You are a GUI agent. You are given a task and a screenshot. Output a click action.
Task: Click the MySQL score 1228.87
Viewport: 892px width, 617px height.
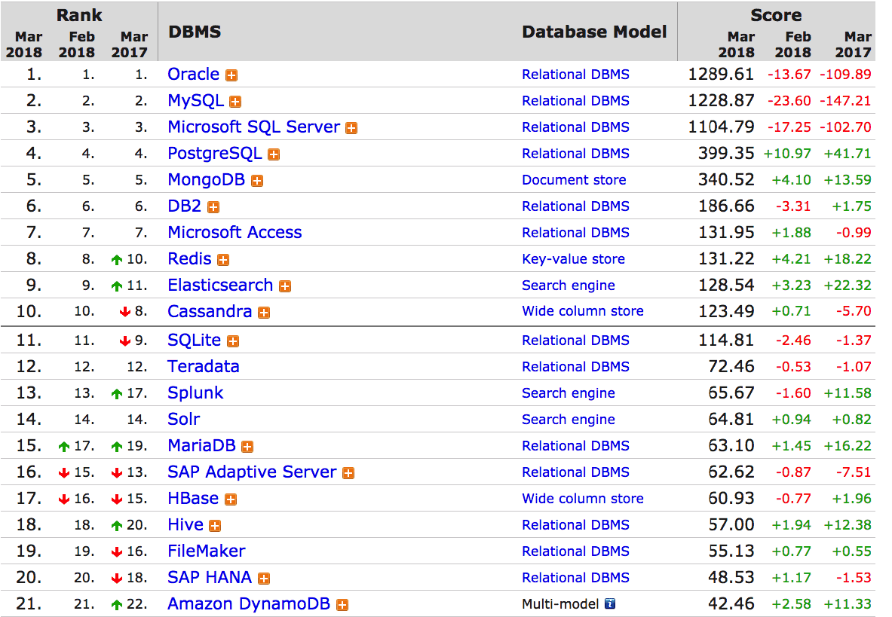click(721, 101)
